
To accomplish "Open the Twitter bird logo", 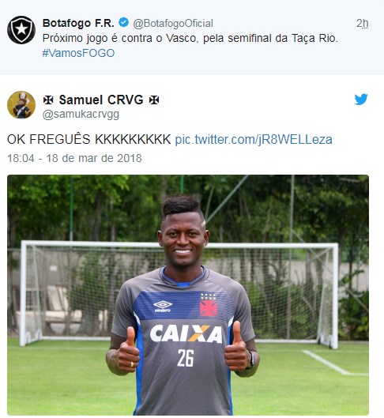I will (361, 100).
